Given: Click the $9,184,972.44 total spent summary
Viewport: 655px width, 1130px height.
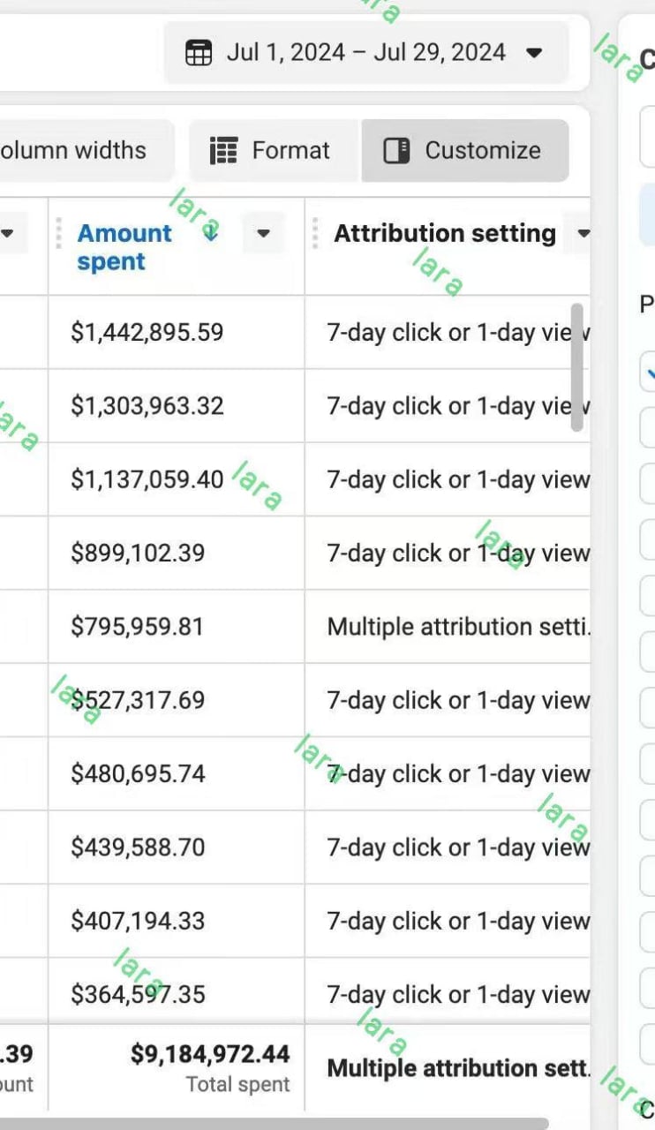Looking at the screenshot, I should (x=210, y=1054).
